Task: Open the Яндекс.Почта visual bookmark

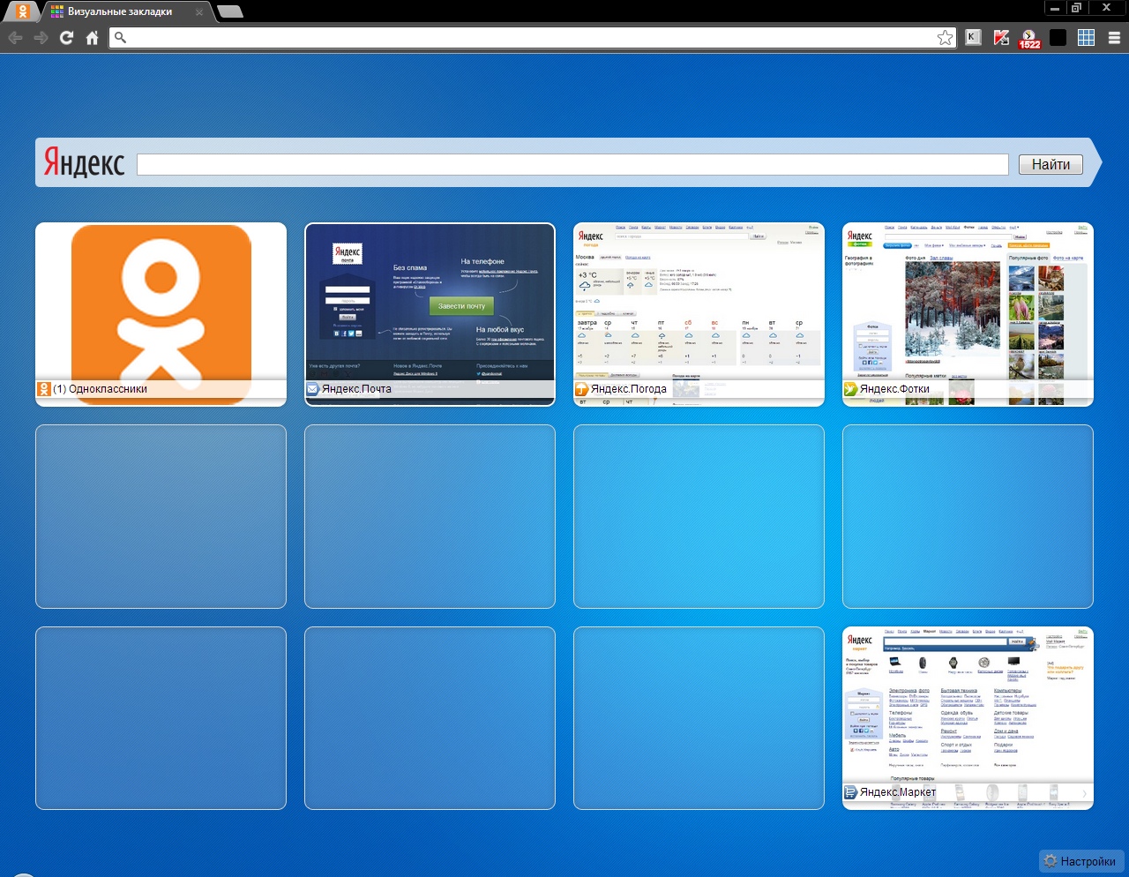Action: tap(430, 314)
